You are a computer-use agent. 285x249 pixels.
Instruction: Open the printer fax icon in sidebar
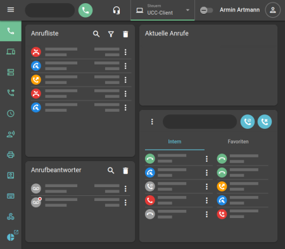(x=11, y=155)
